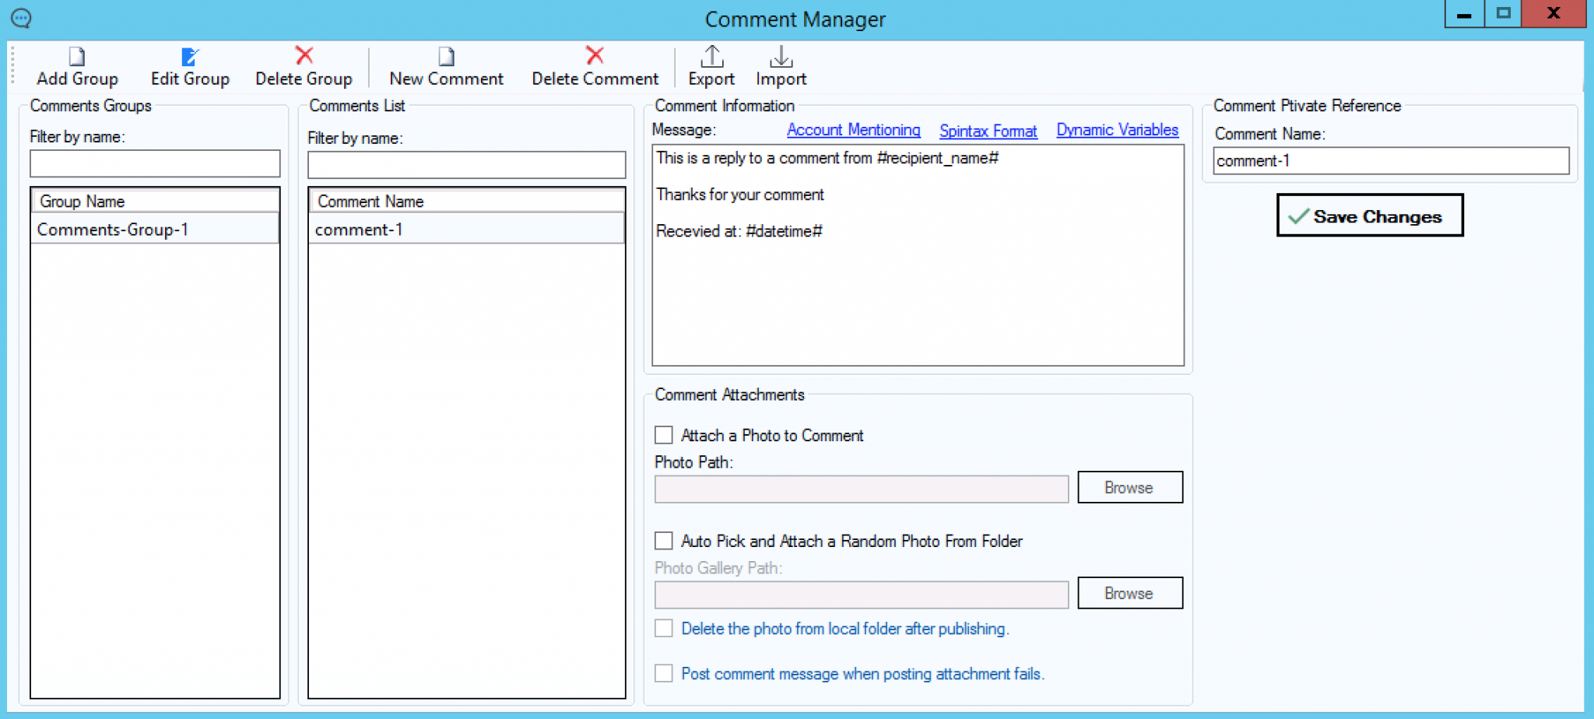Open the Dynamic Variables link
This screenshot has width=1594, height=719.
(1117, 130)
